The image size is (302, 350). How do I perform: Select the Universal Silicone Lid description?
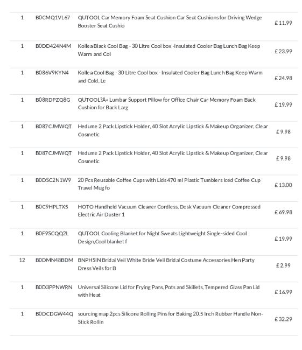coord(168,291)
